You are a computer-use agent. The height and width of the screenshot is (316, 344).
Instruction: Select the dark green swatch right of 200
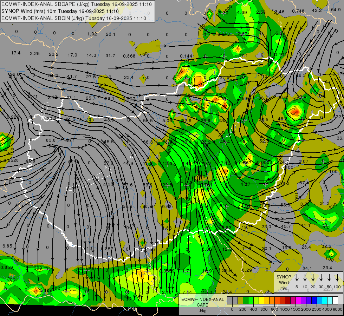point(246,300)
